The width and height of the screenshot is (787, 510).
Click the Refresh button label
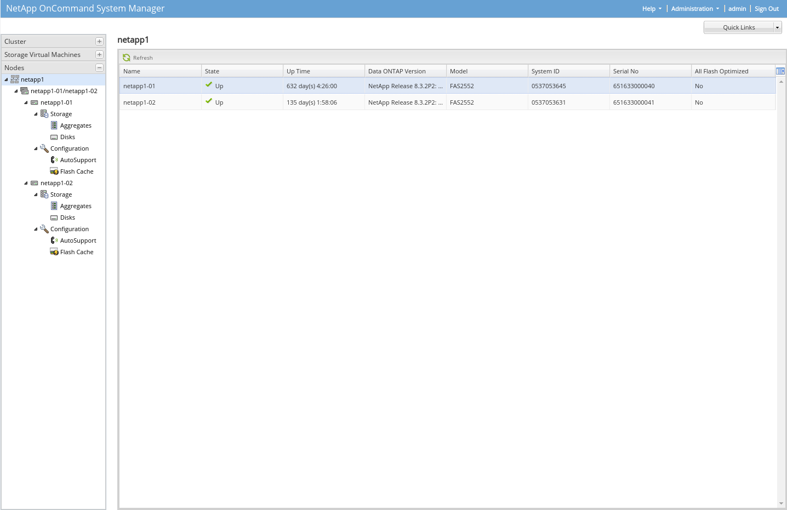click(142, 58)
